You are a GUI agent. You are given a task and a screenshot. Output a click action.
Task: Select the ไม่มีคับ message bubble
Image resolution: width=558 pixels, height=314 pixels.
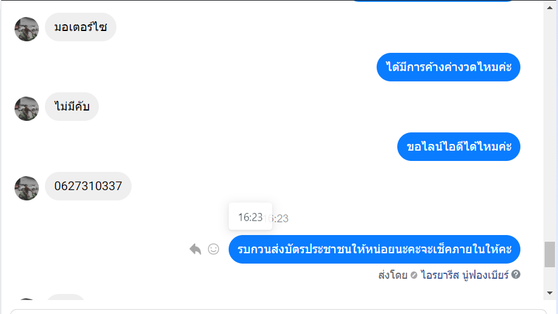click(72, 107)
